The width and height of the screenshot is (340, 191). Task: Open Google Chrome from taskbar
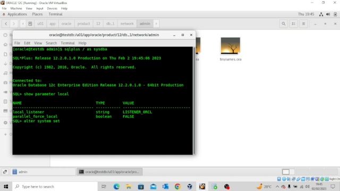coord(177,187)
